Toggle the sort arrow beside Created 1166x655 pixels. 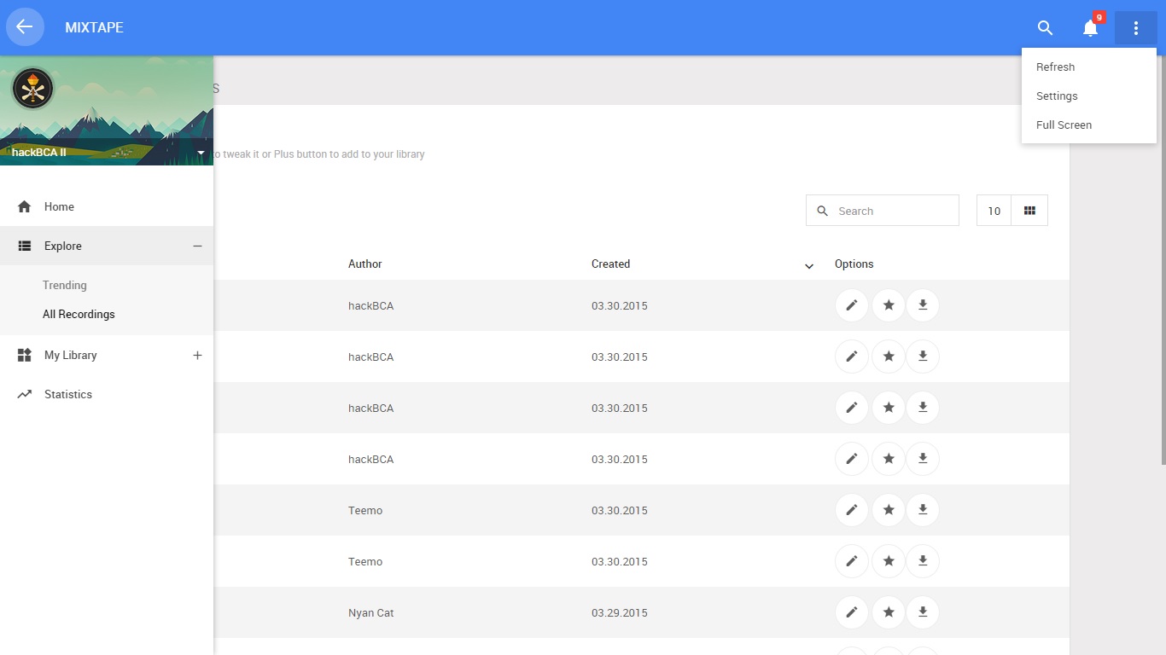(x=809, y=266)
